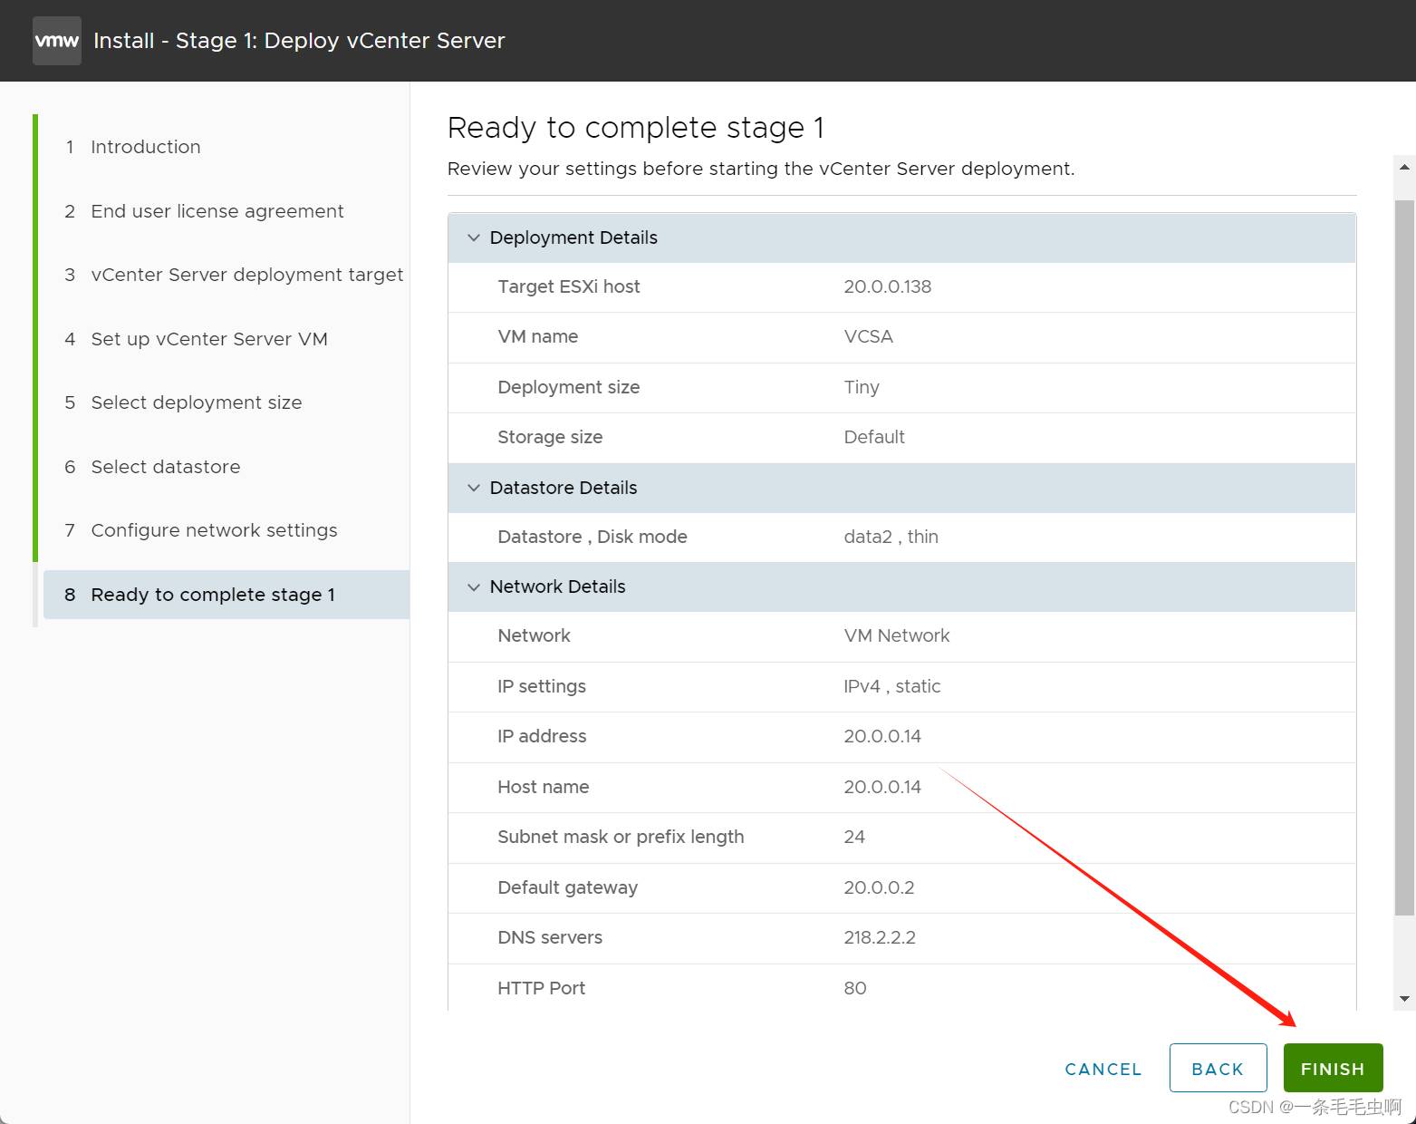Select Ready to complete stage 1 step
The width and height of the screenshot is (1416, 1124).
[x=213, y=595]
